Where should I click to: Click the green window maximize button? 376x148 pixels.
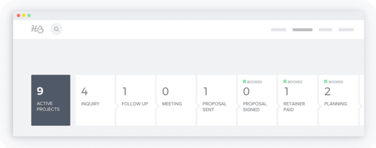[29, 15]
